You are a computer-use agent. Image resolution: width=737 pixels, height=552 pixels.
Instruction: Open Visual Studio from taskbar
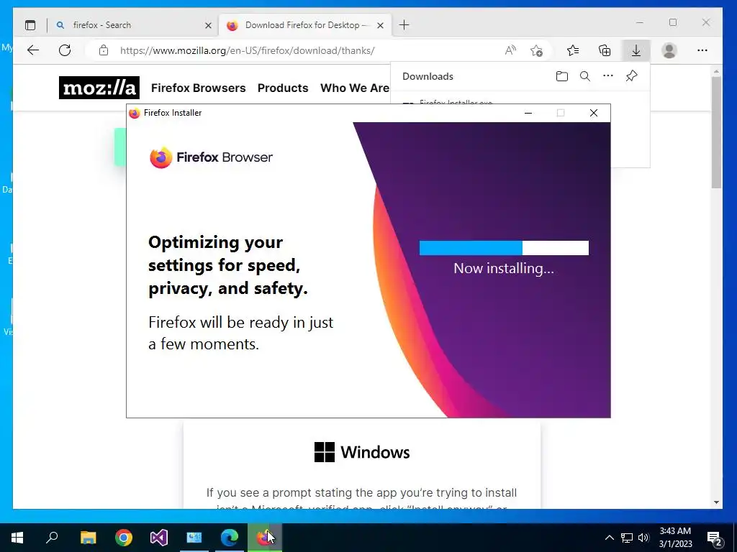tap(159, 538)
